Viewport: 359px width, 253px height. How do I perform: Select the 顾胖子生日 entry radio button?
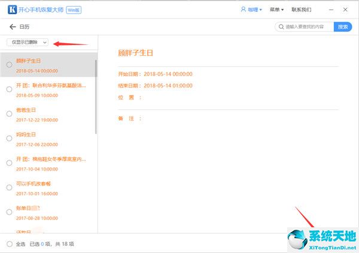point(9,65)
